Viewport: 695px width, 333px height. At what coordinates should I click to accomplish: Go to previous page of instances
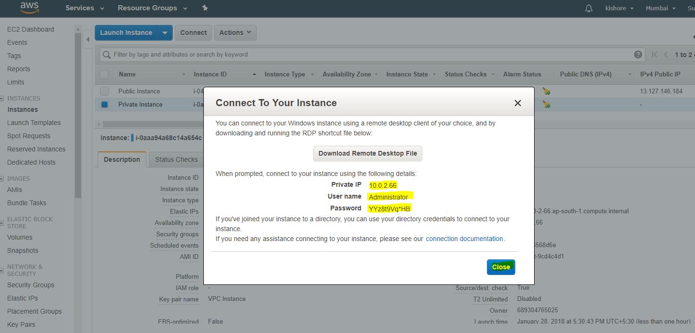[666, 55]
